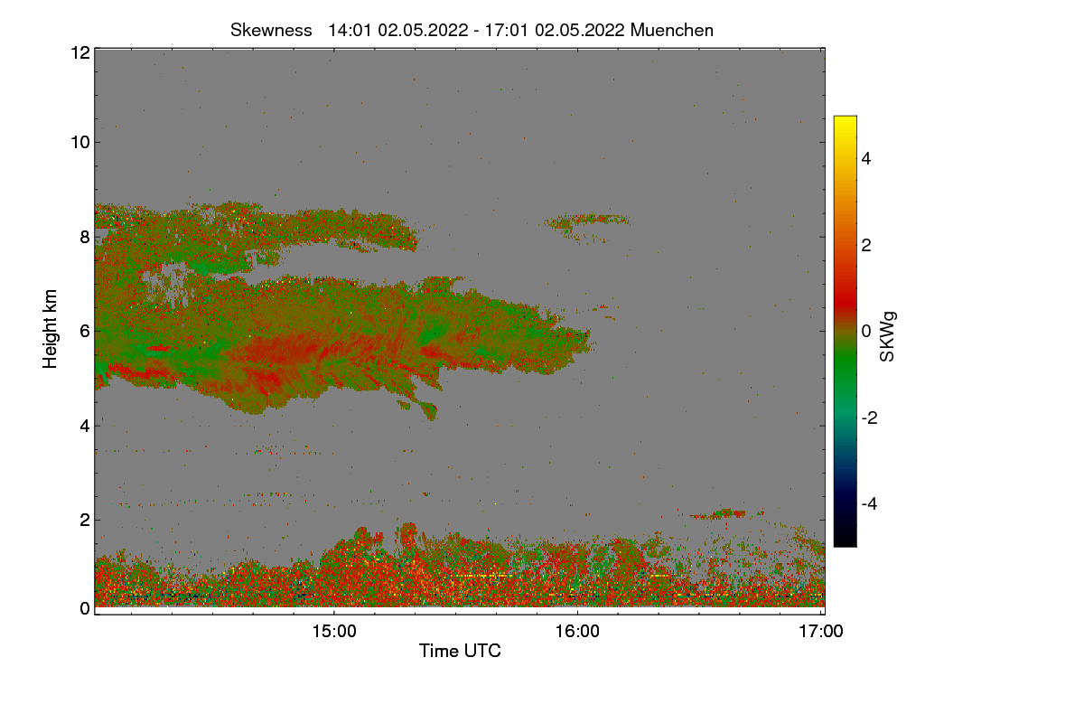Click the height tick label 6

tap(84, 331)
